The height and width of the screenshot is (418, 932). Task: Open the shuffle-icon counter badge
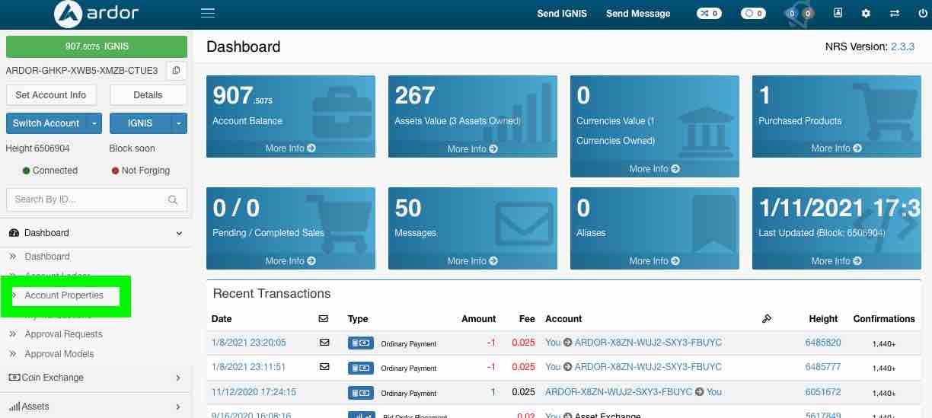tap(709, 14)
